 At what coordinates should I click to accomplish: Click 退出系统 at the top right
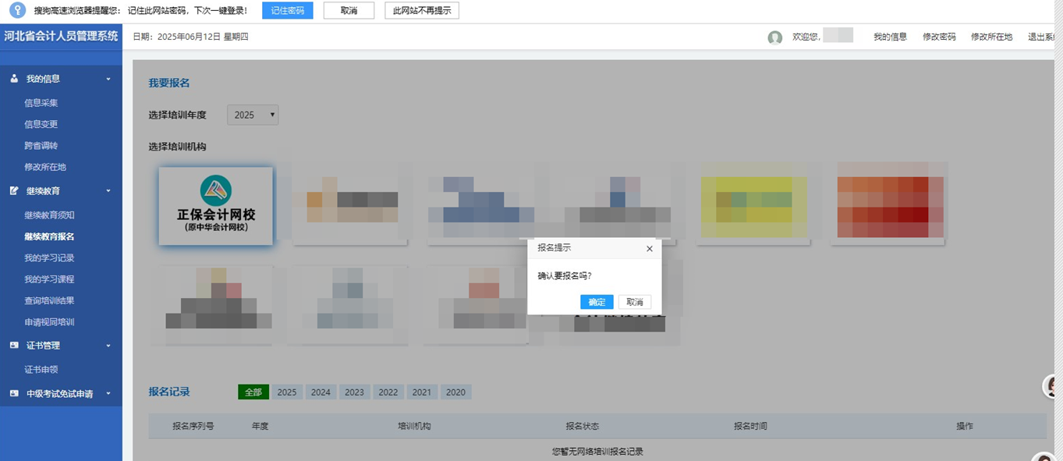[x=1045, y=37]
